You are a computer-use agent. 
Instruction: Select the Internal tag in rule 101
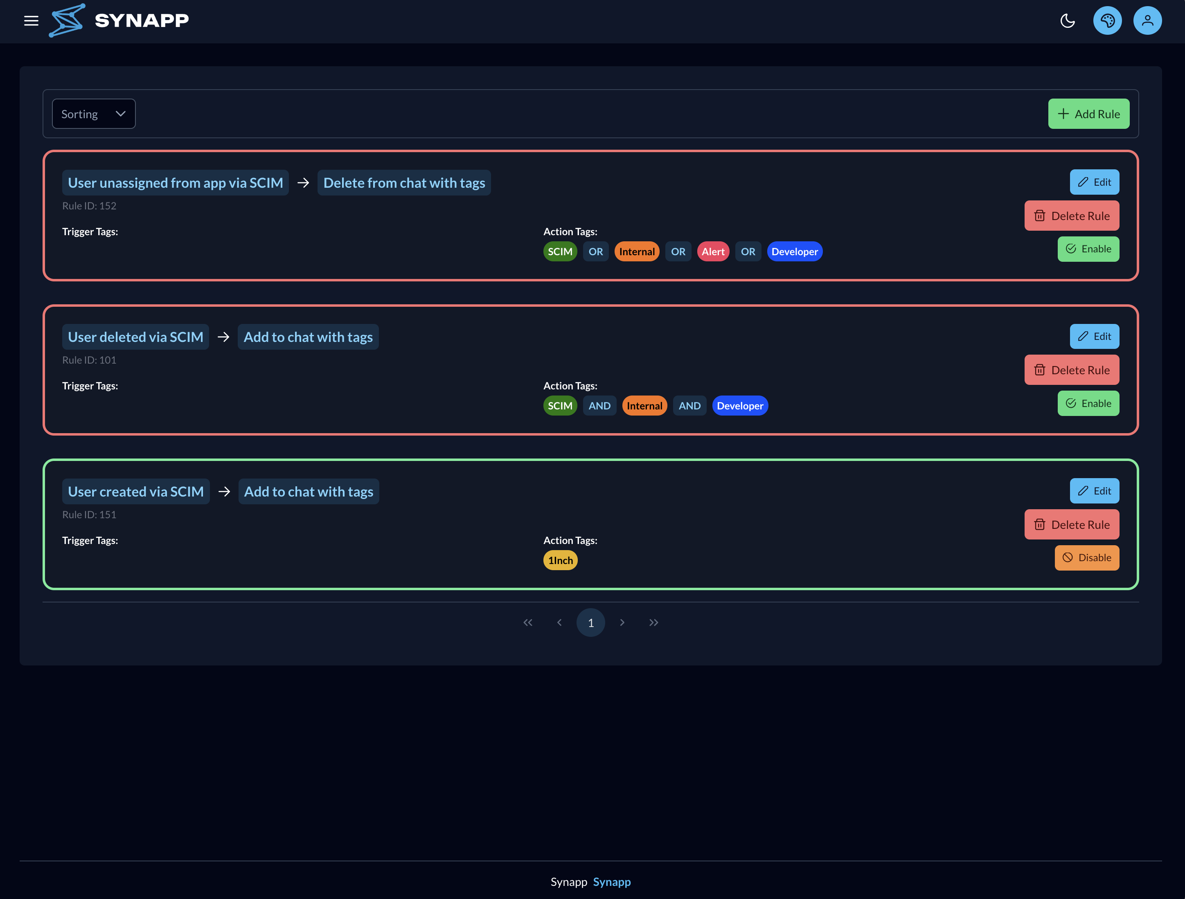pyautogui.click(x=644, y=406)
